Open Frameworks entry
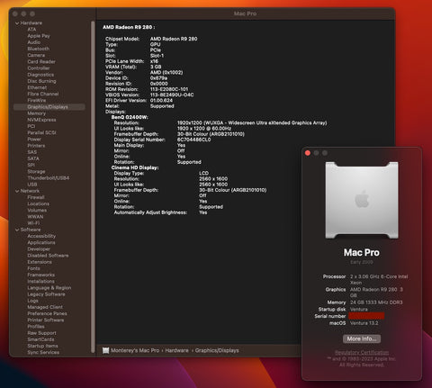This screenshot has width=432, height=388. [x=40, y=275]
